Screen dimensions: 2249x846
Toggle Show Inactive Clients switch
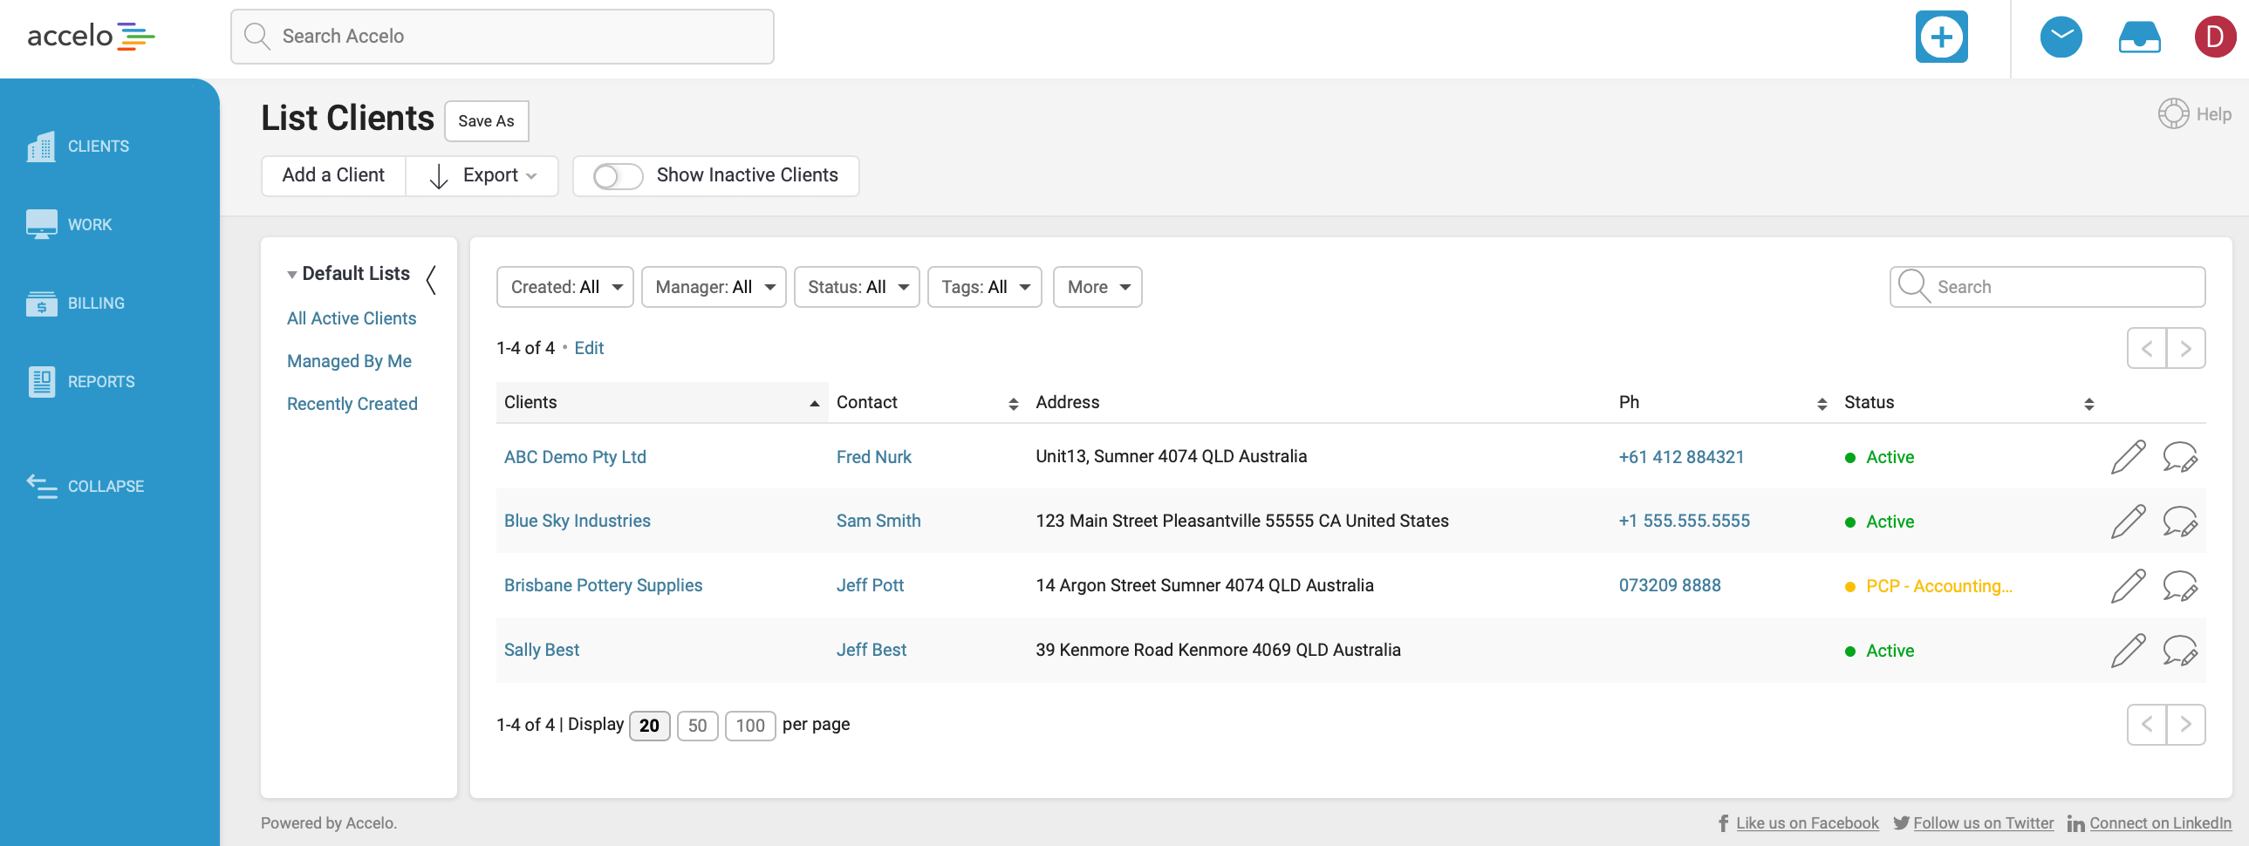click(618, 176)
